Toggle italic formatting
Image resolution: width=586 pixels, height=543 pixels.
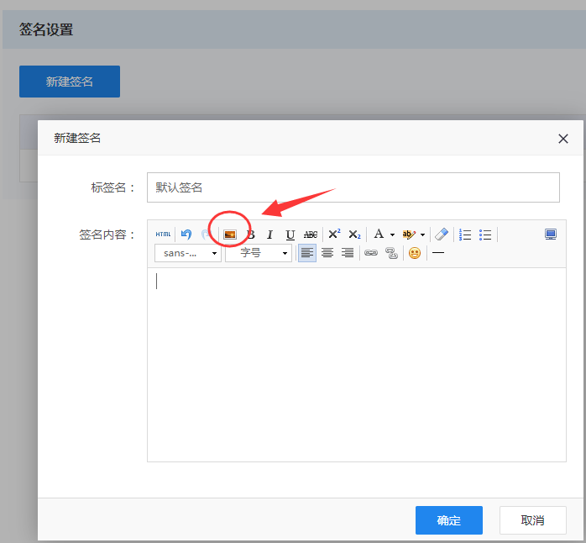point(269,235)
